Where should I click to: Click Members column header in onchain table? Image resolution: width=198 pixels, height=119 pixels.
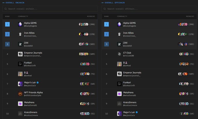[x=91, y=17]
